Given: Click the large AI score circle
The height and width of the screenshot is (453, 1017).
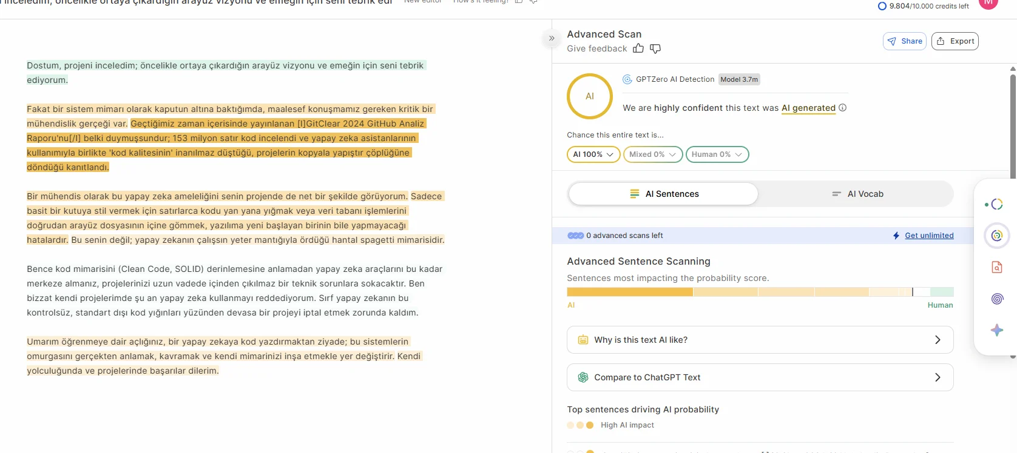Looking at the screenshot, I should click(590, 96).
